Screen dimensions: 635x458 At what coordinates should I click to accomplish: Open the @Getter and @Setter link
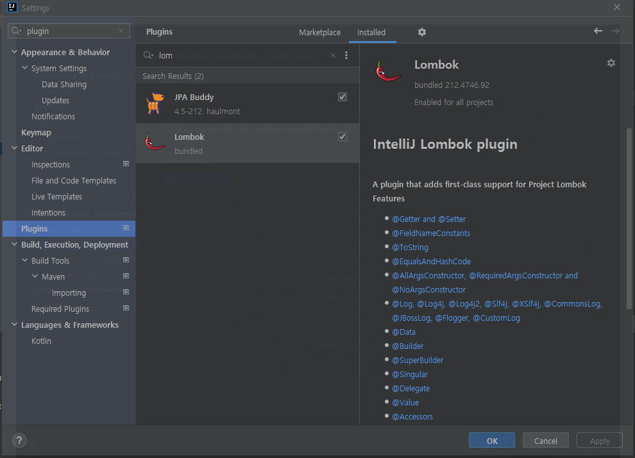coord(428,219)
